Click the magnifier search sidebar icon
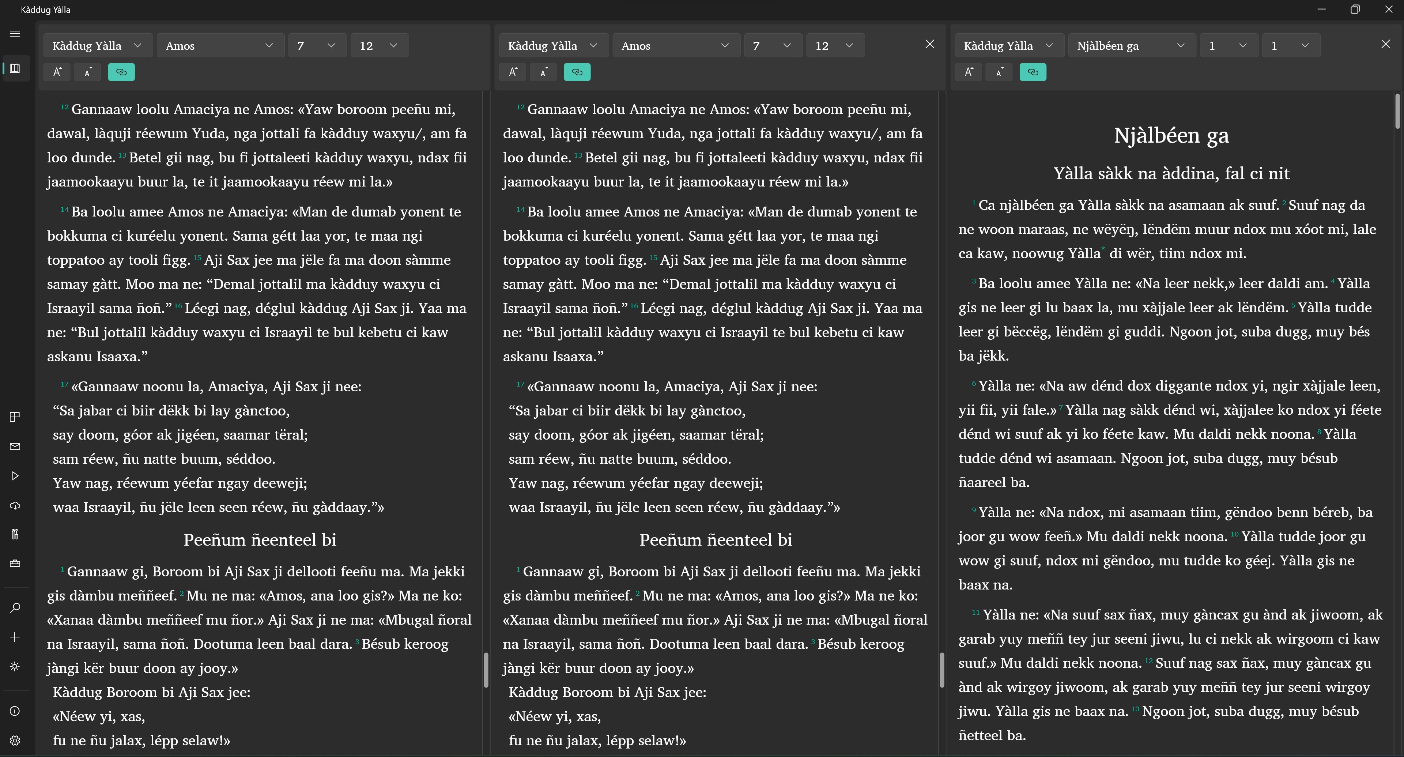1404x757 pixels. [x=15, y=608]
